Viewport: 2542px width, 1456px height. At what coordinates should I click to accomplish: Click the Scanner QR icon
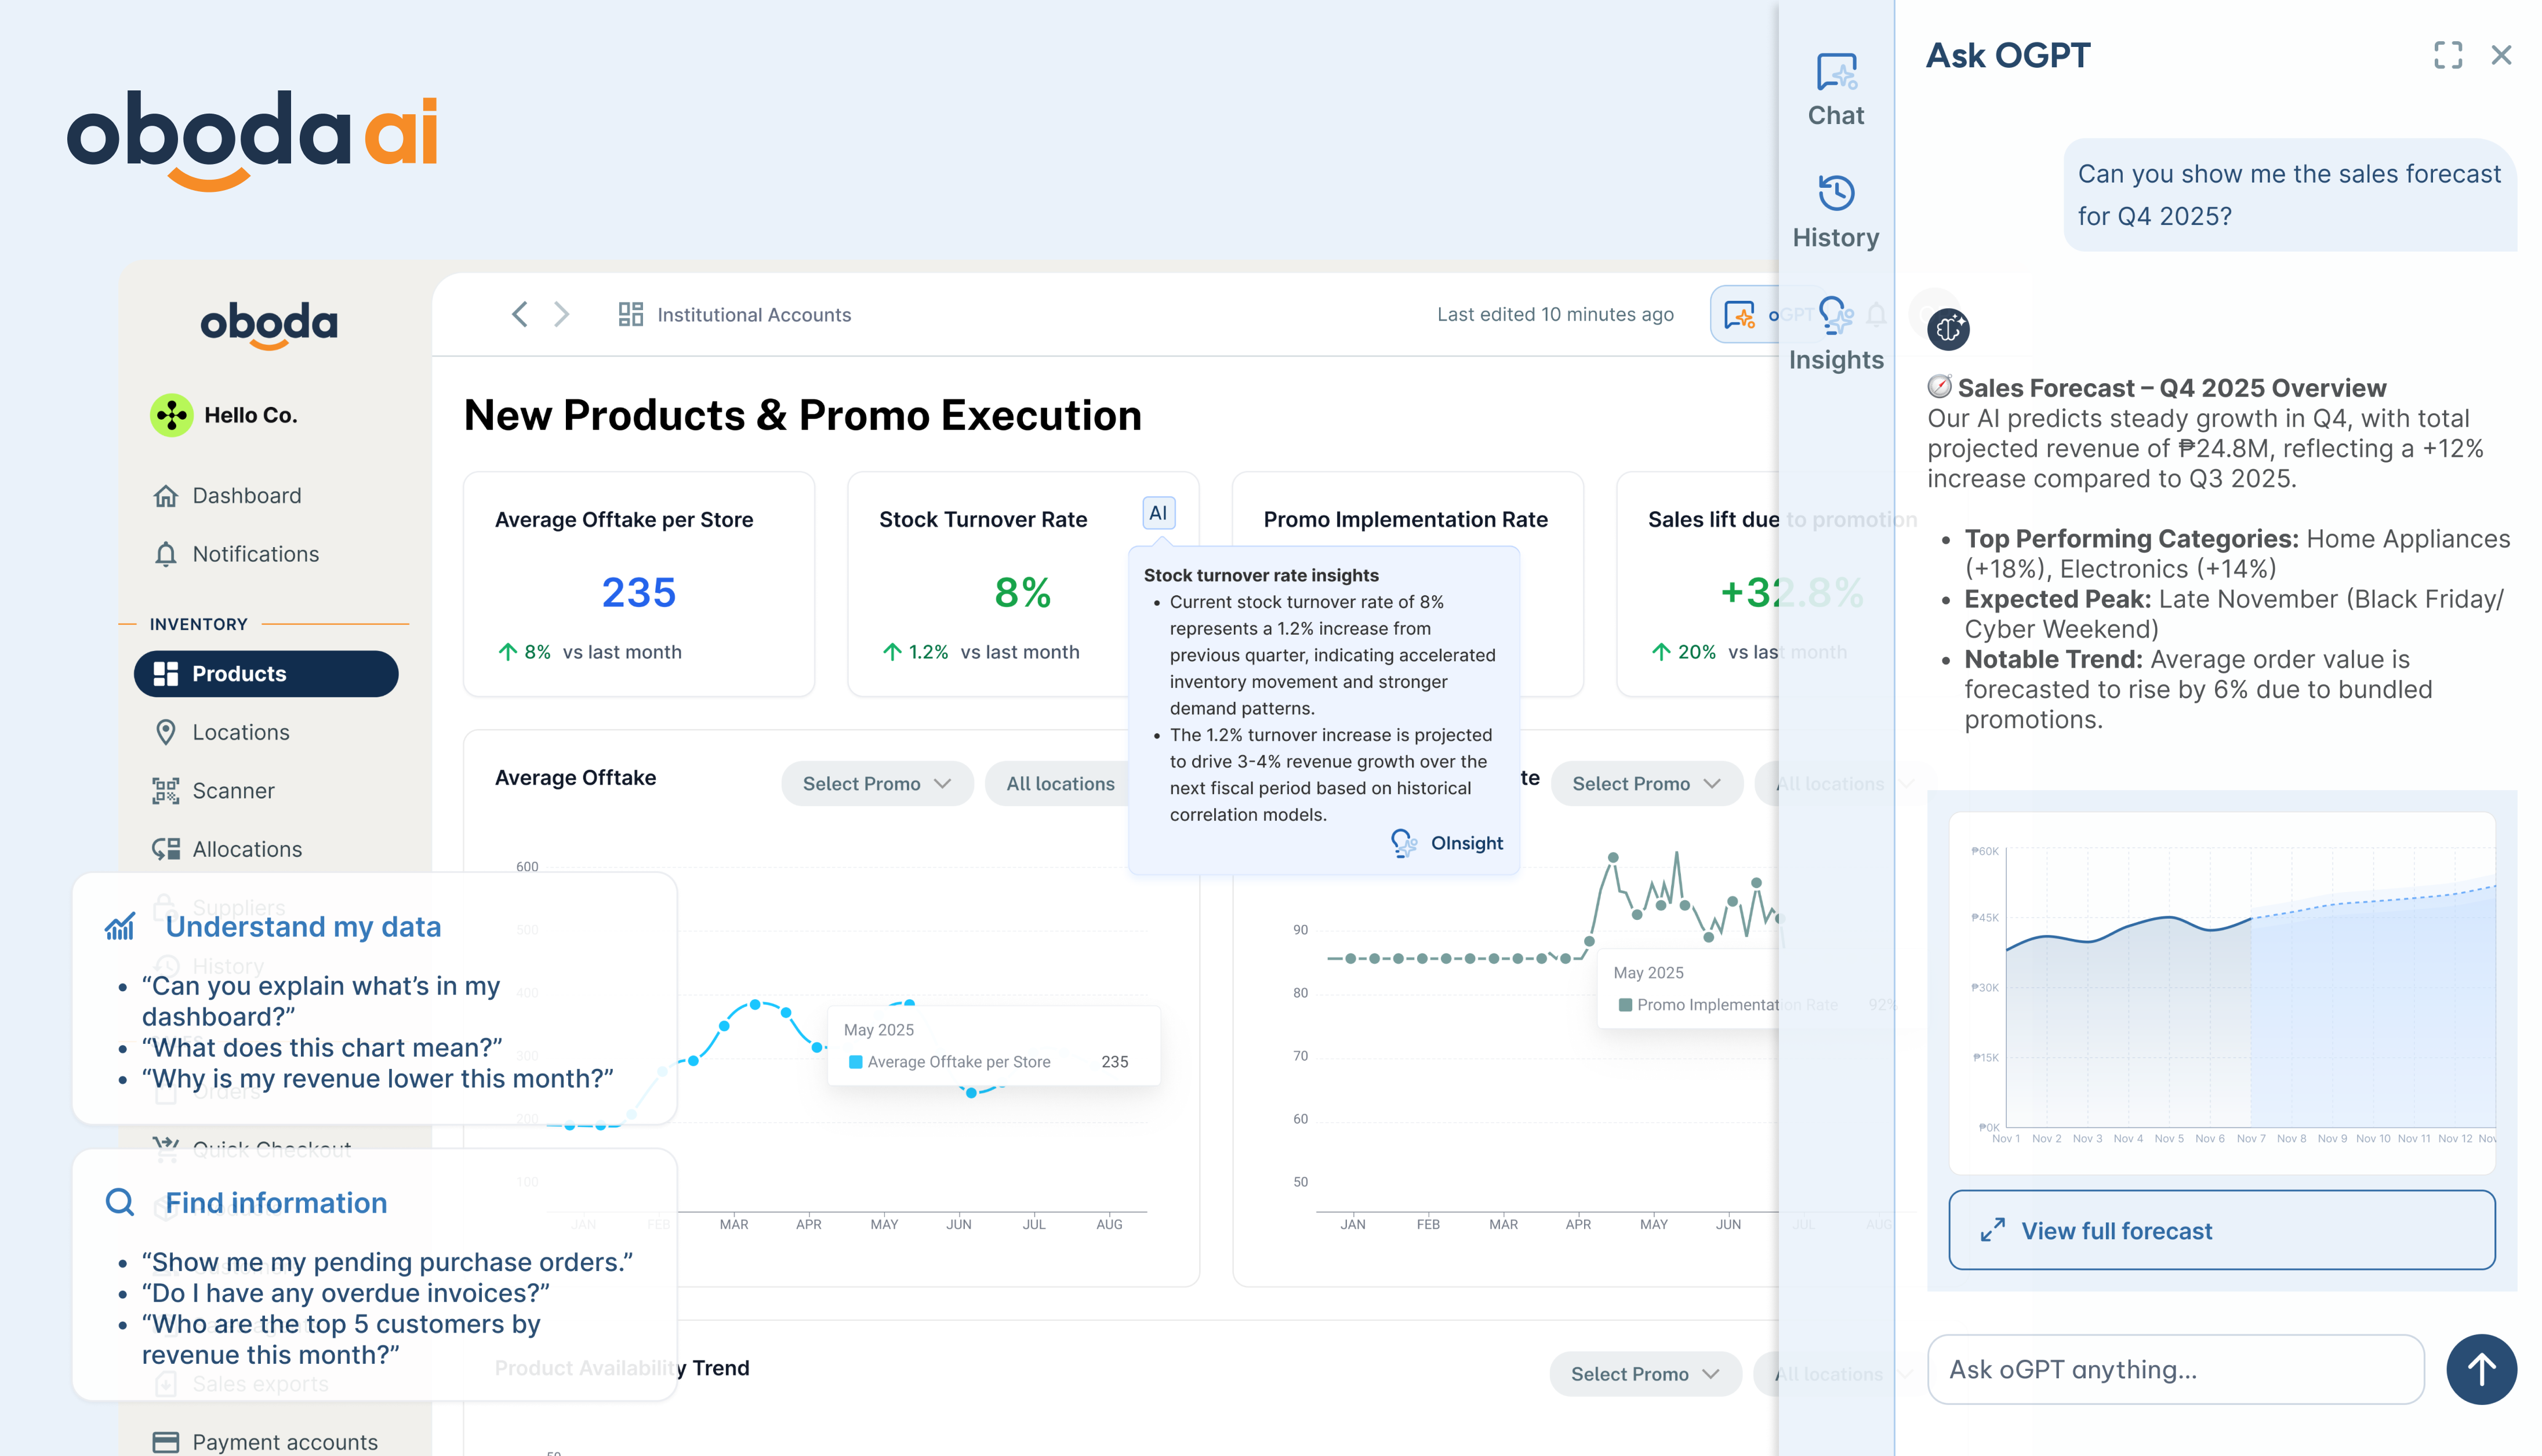coord(166,790)
